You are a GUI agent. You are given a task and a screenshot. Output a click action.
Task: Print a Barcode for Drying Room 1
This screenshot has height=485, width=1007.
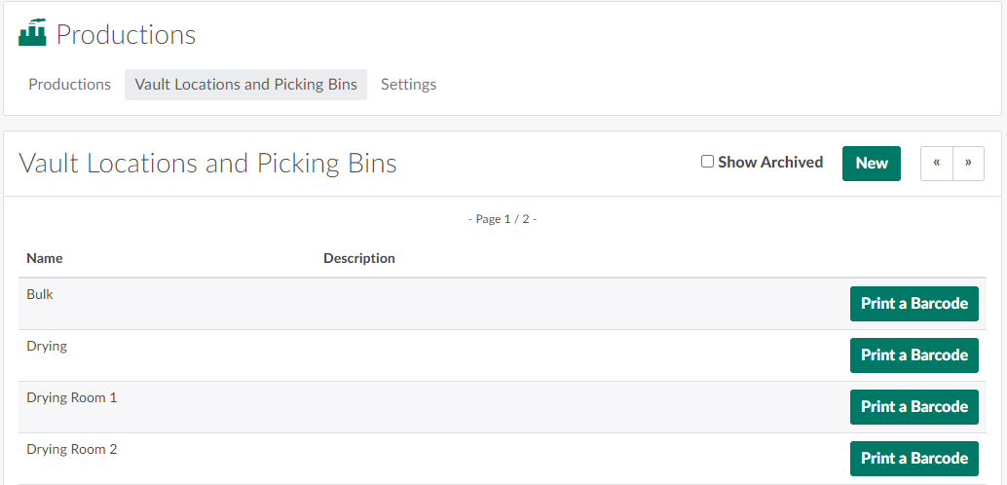coord(914,407)
